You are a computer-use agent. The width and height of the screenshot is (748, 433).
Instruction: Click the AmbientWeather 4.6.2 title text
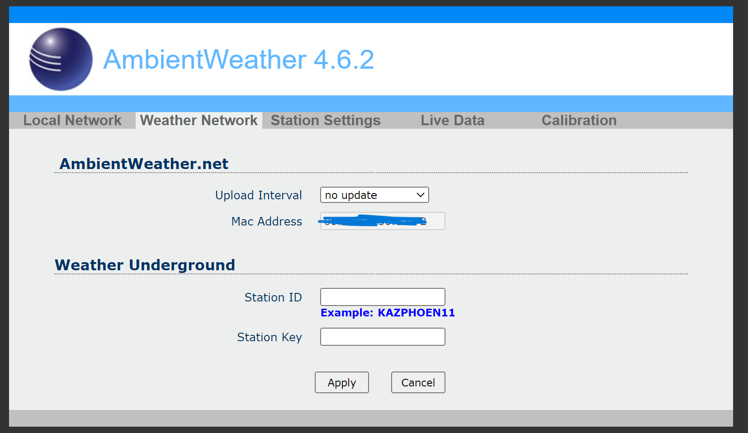pyautogui.click(x=239, y=59)
